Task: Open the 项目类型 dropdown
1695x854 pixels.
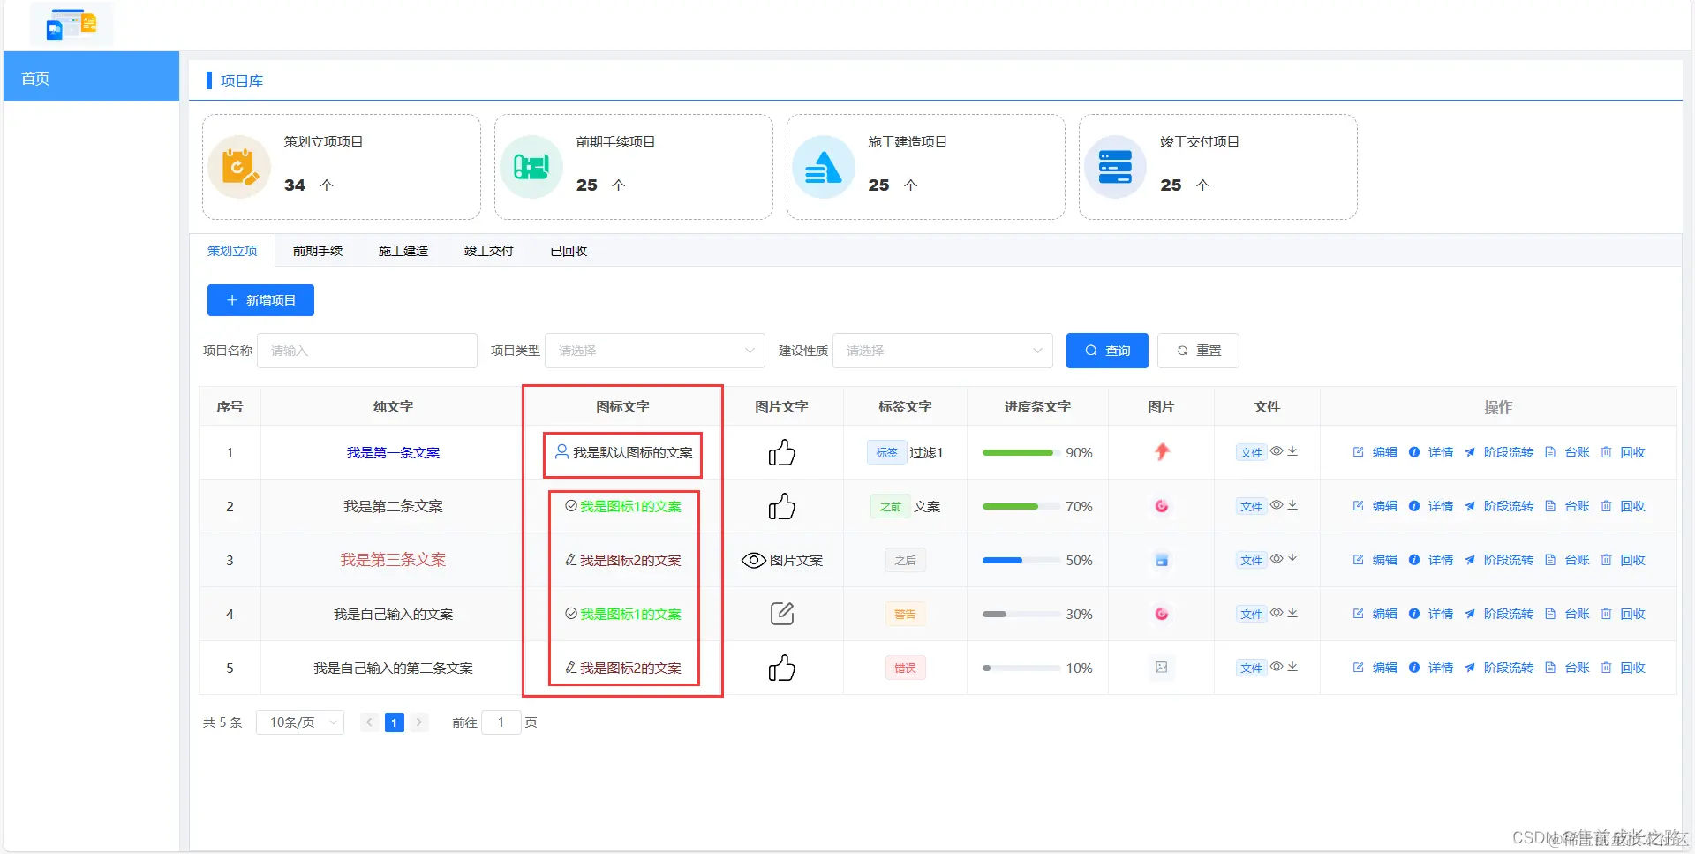Action: point(655,351)
